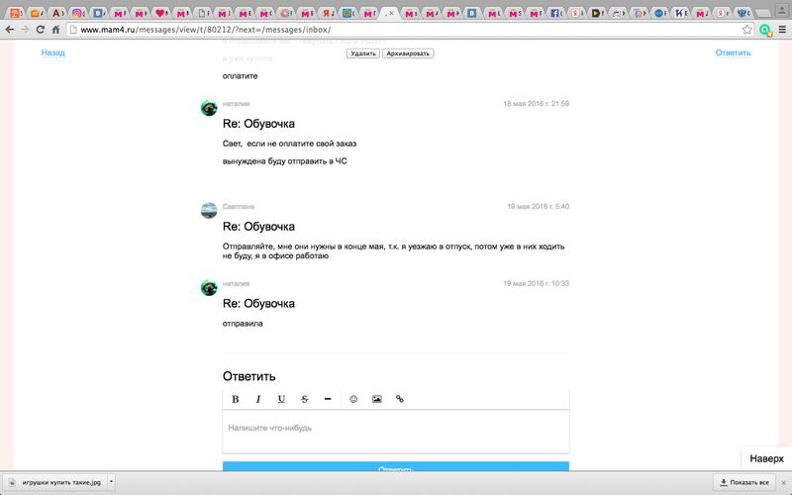Insert an image into the reply
Image resolution: width=792 pixels, height=495 pixels.
(377, 399)
